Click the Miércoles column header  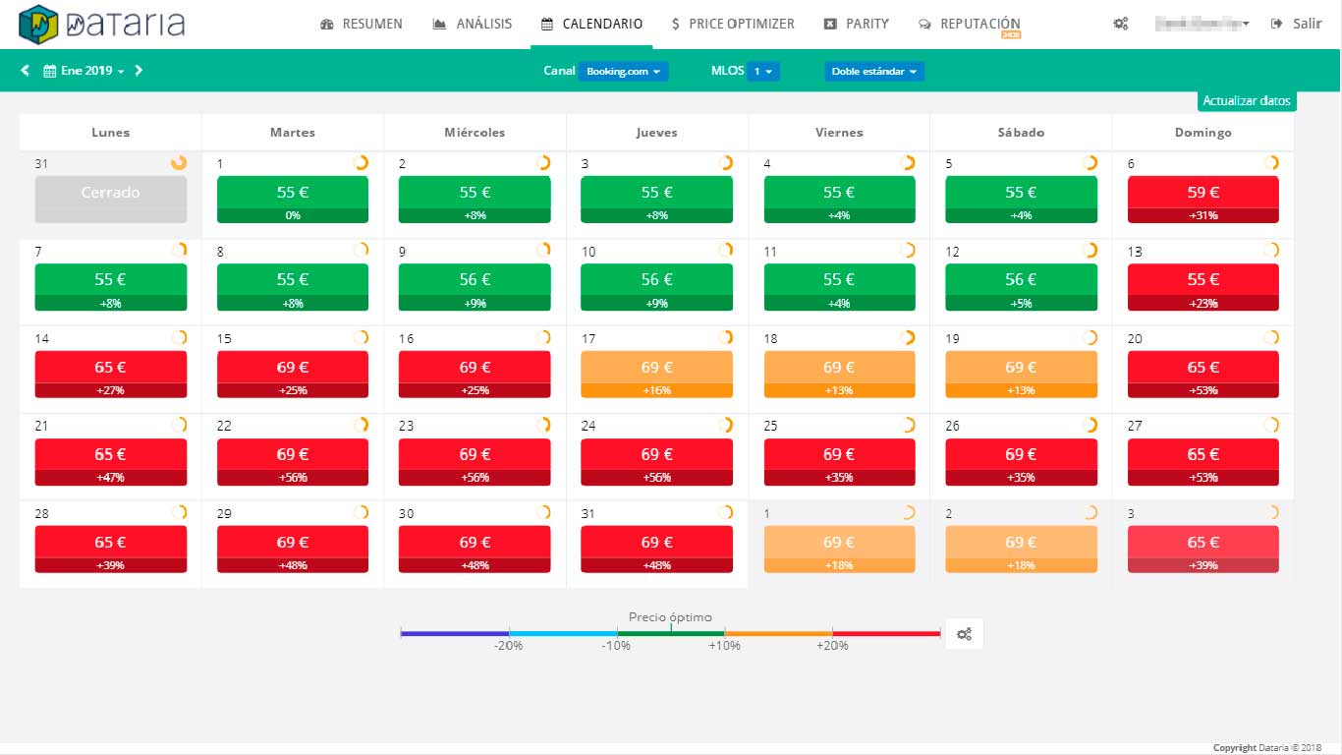tap(475, 133)
